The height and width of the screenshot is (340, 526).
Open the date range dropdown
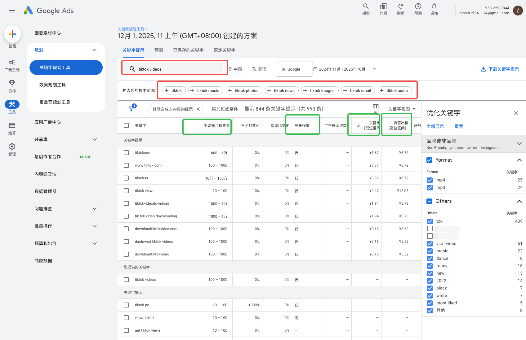point(345,69)
